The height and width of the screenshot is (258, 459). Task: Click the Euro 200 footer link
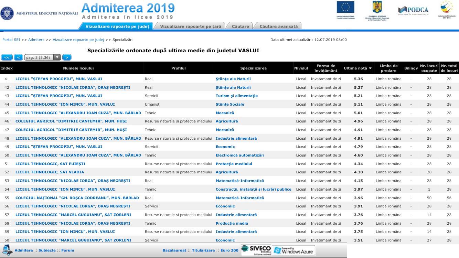click(229, 250)
